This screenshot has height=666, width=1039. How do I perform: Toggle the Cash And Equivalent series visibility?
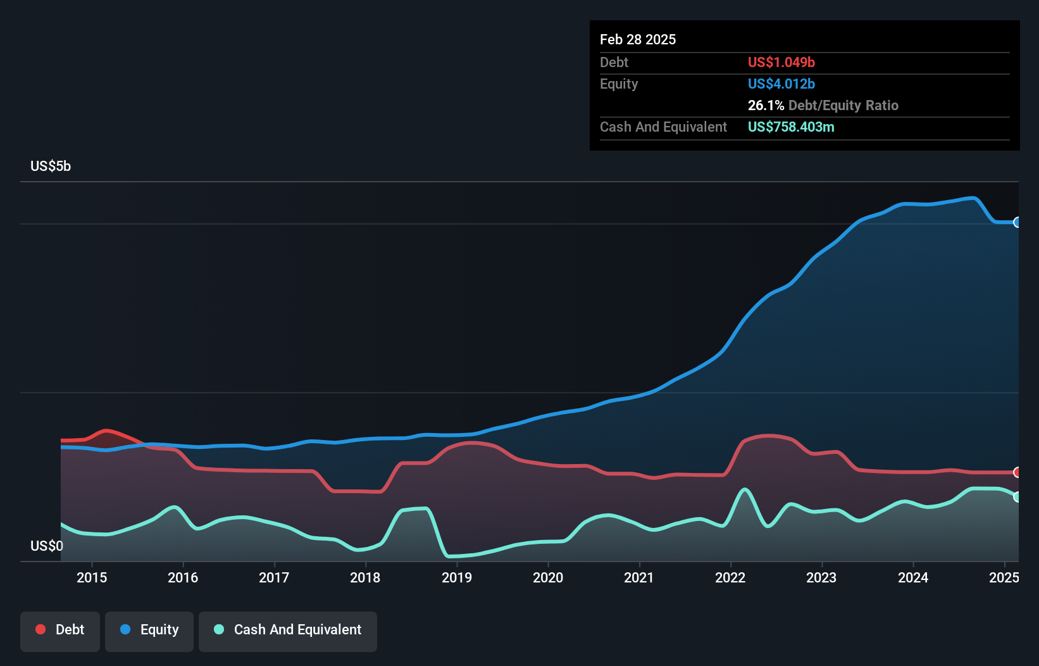[x=287, y=631]
